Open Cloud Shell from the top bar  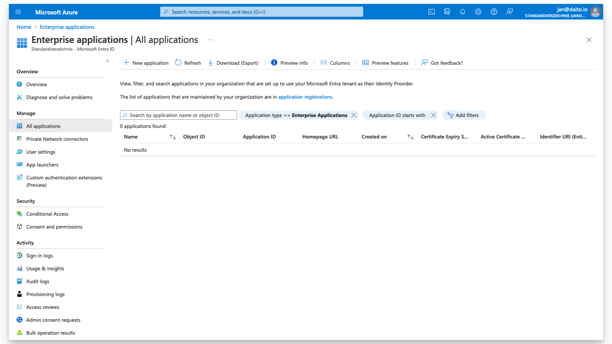pos(431,12)
